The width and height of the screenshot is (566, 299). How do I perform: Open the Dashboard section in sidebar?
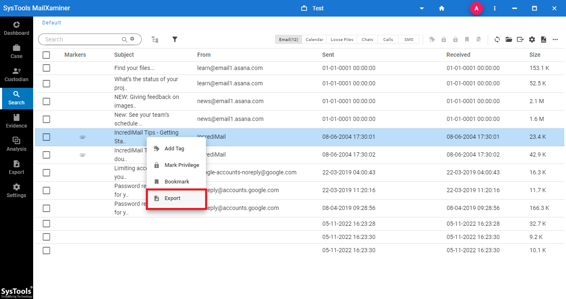[17, 28]
